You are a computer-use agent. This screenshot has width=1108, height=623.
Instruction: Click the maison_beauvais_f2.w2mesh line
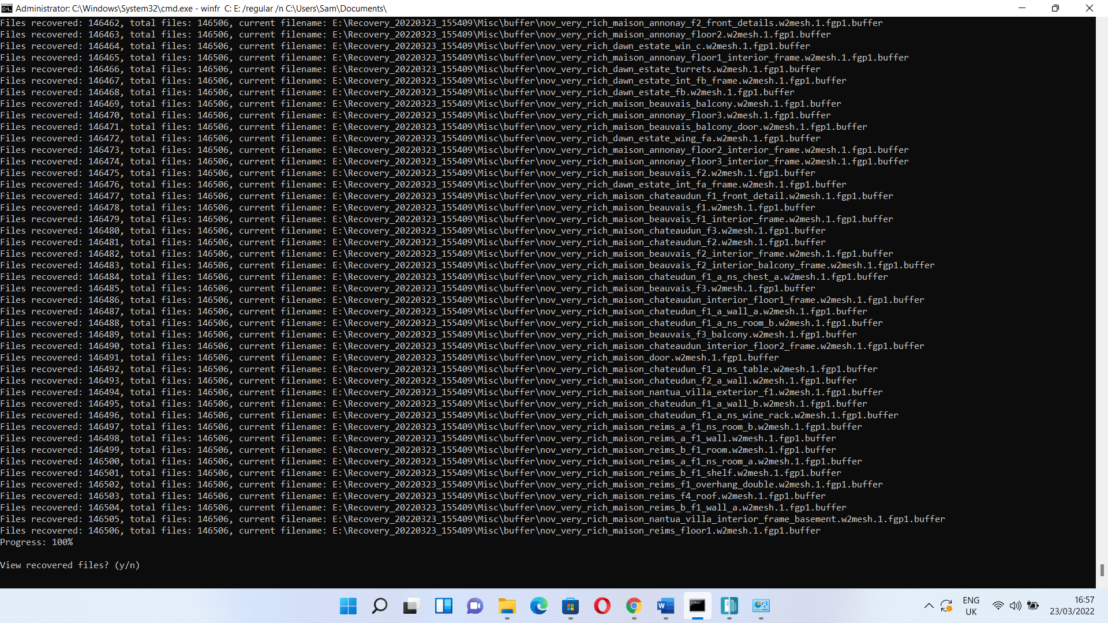[407, 173]
